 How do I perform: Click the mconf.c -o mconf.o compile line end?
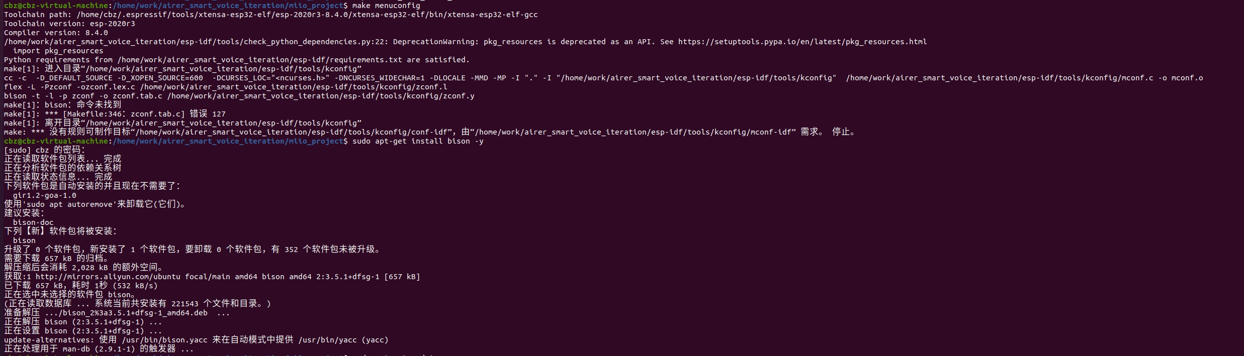coord(1024,78)
